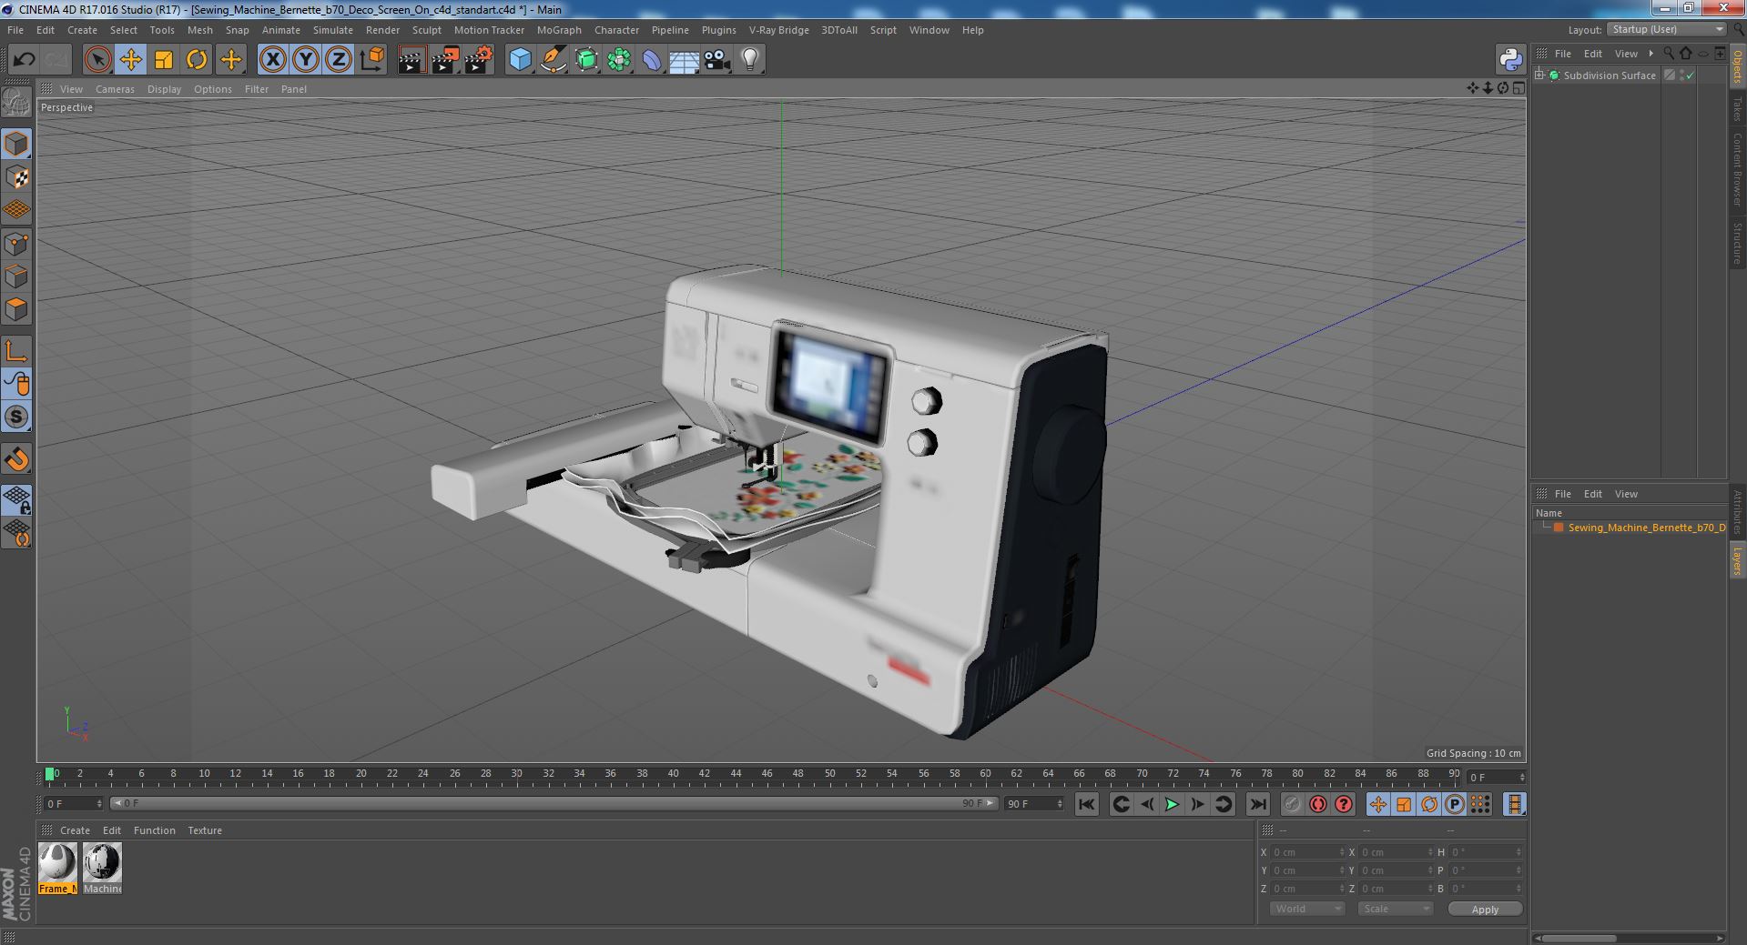
Task: Click the Undo arrow icon
Action: tap(24, 60)
